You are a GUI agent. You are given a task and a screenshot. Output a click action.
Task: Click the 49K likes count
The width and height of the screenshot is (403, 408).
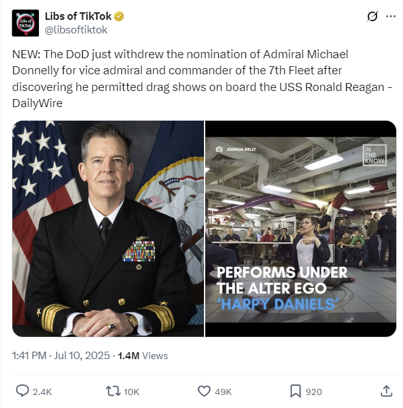[x=223, y=392]
